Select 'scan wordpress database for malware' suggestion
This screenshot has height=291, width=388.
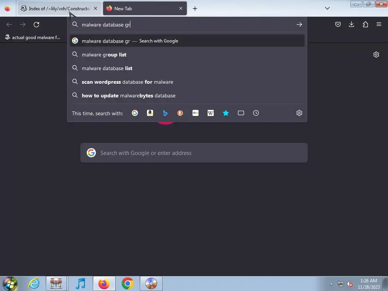click(187, 82)
